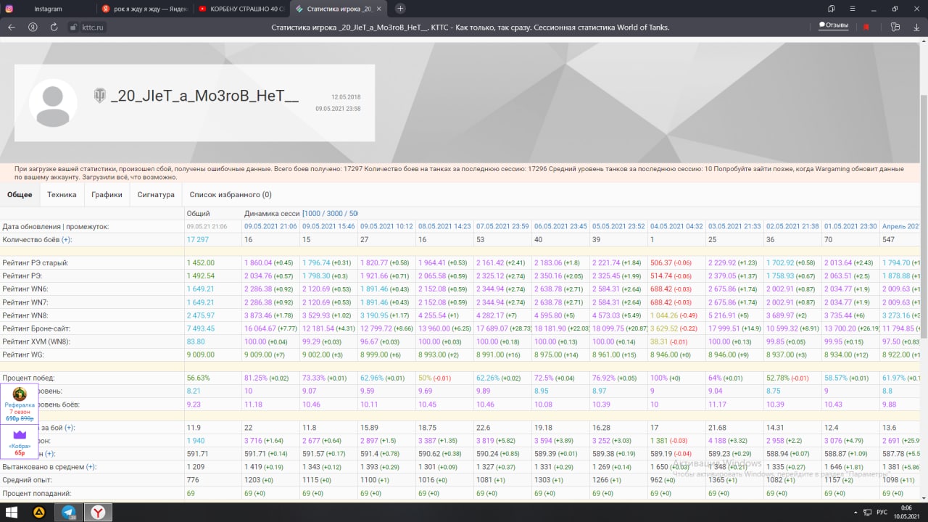
Task: Click the World of Tanks shield icon by nickname
Action: coord(100,95)
